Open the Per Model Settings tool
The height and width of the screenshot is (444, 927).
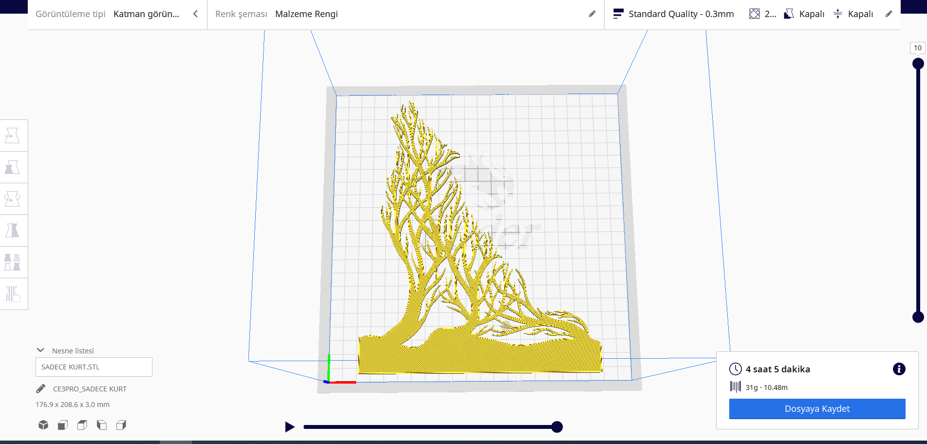click(14, 262)
